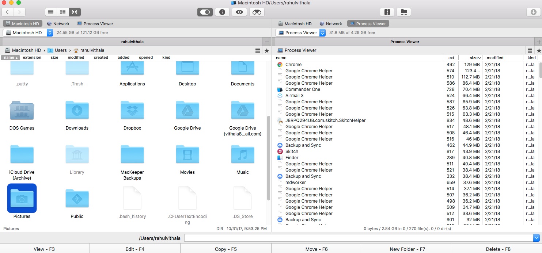Open right pane list options icon
542x253 pixels.
pyautogui.click(x=530, y=50)
